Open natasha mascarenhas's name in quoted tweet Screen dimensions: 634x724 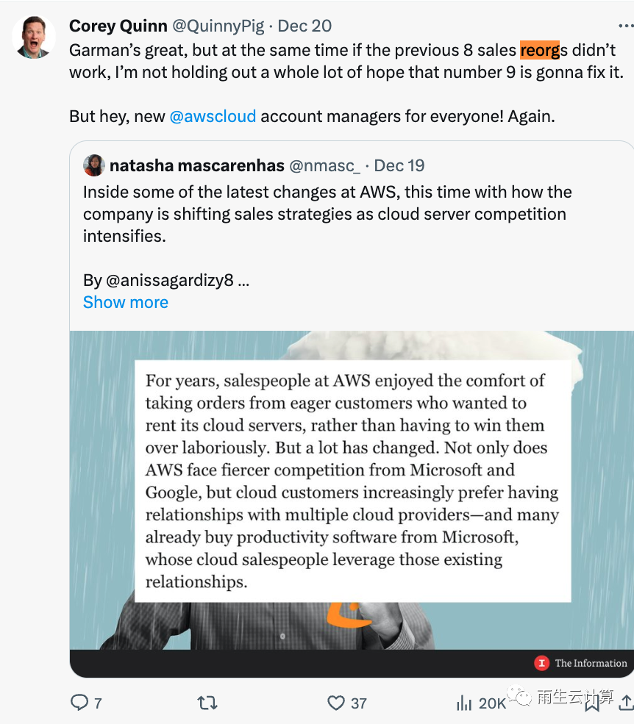coord(196,165)
